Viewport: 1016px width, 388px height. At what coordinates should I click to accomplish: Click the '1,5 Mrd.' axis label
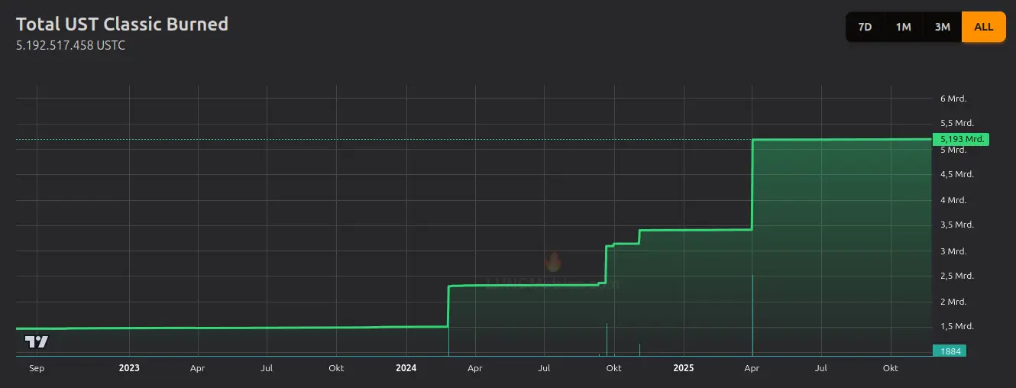(x=956, y=326)
